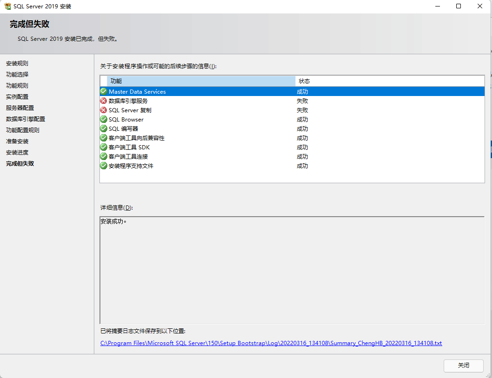Click the 安装进度 step in sidebar
492x378 pixels.
coord(17,153)
